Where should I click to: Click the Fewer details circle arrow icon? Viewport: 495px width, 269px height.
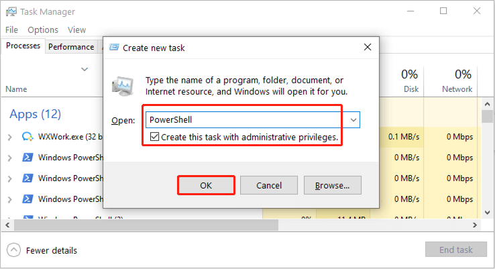click(13, 250)
